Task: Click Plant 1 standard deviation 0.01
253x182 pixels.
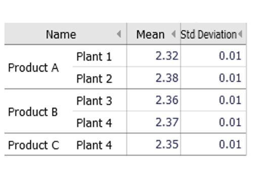Action: click(x=230, y=56)
